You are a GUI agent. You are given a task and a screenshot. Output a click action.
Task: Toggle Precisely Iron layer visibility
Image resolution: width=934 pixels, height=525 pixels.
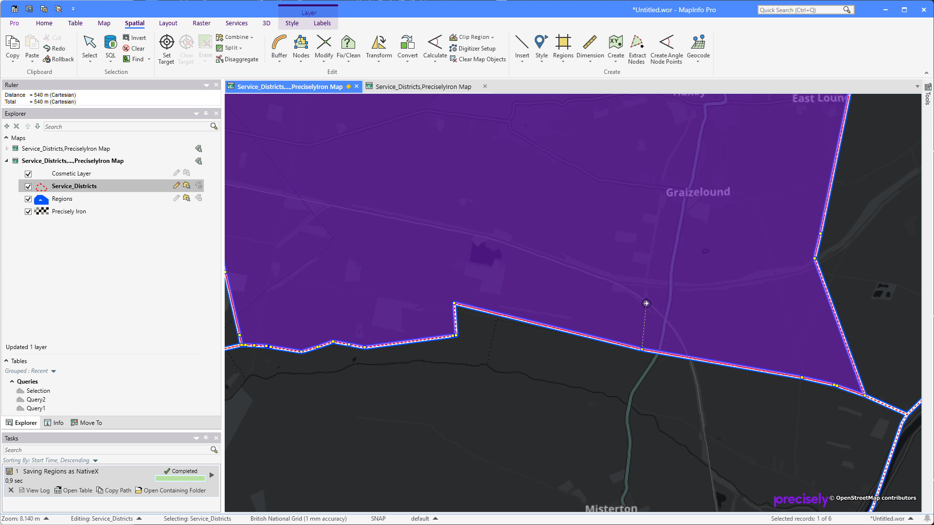[28, 211]
